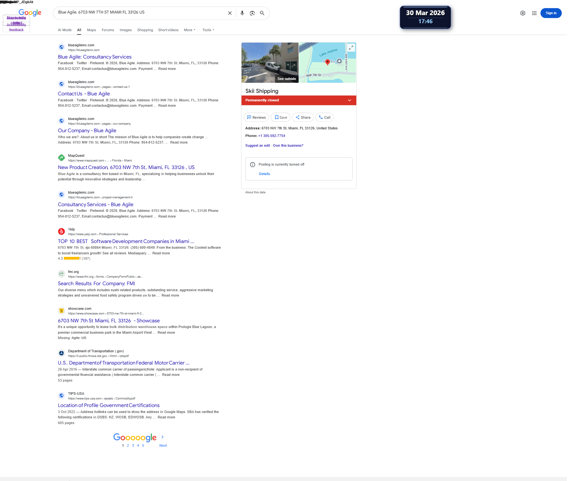Open Consultancy Services - Blue Agile result
The height and width of the screenshot is (481, 571).
click(x=95, y=205)
